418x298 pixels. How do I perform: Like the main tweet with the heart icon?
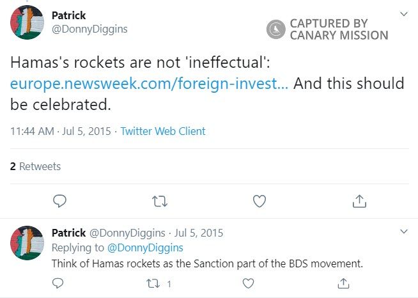pos(259,201)
